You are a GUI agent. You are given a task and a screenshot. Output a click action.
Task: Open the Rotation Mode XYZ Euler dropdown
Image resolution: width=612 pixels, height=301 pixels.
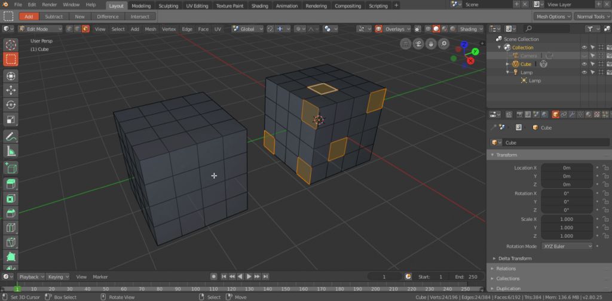[567, 246]
